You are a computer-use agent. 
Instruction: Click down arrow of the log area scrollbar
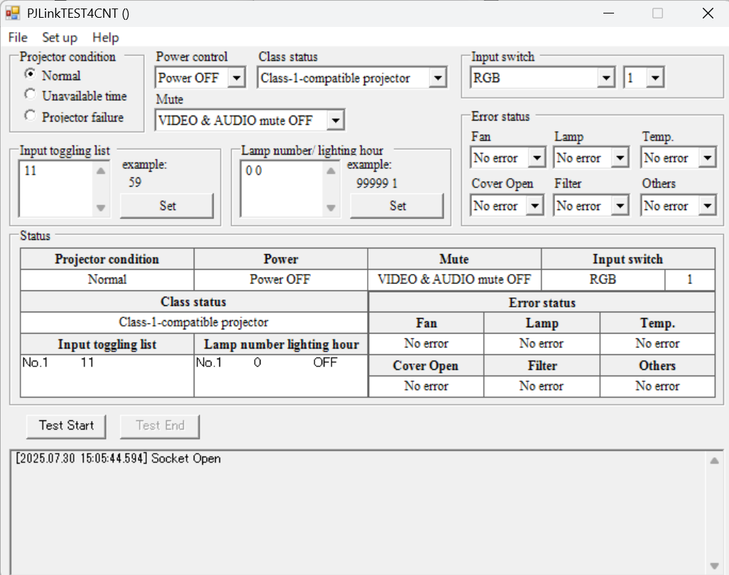click(715, 566)
